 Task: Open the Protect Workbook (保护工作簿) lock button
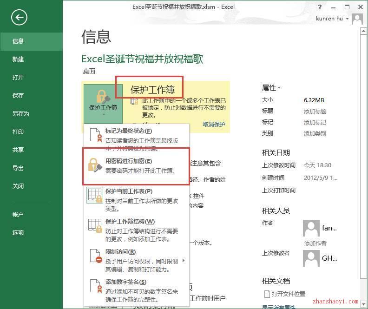coord(103,104)
